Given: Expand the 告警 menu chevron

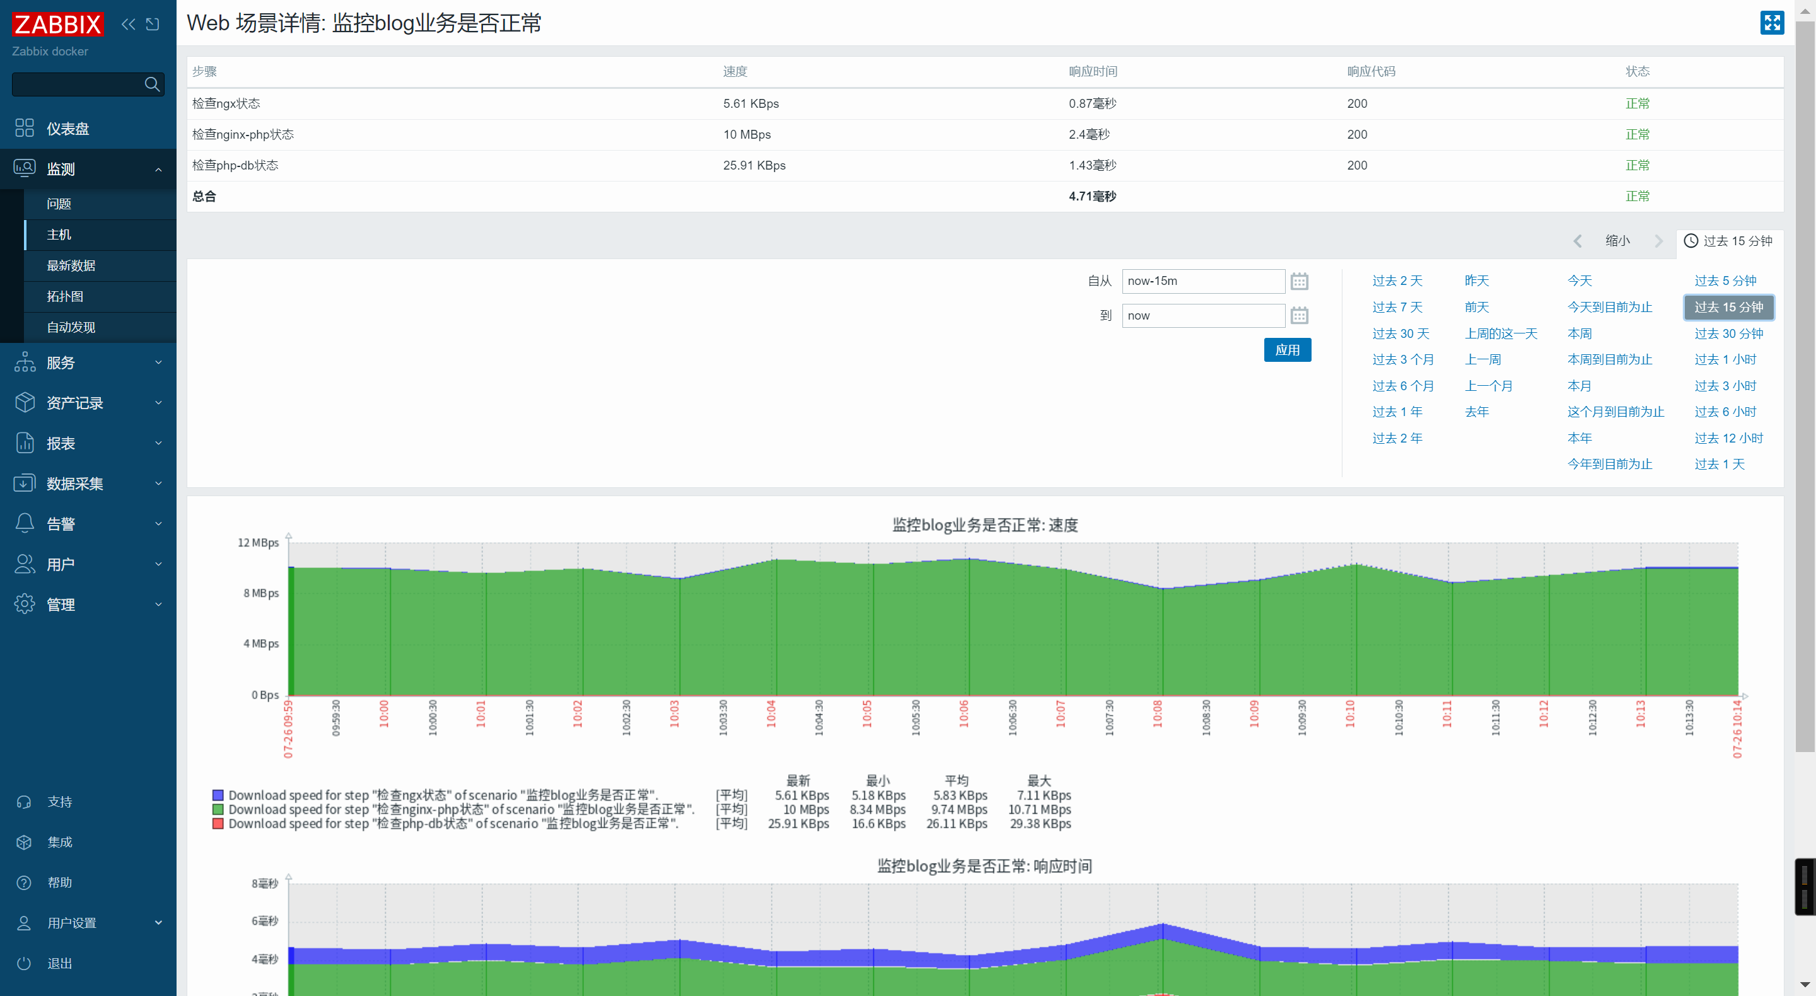Looking at the screenshot, I should (x=159, y=523).
